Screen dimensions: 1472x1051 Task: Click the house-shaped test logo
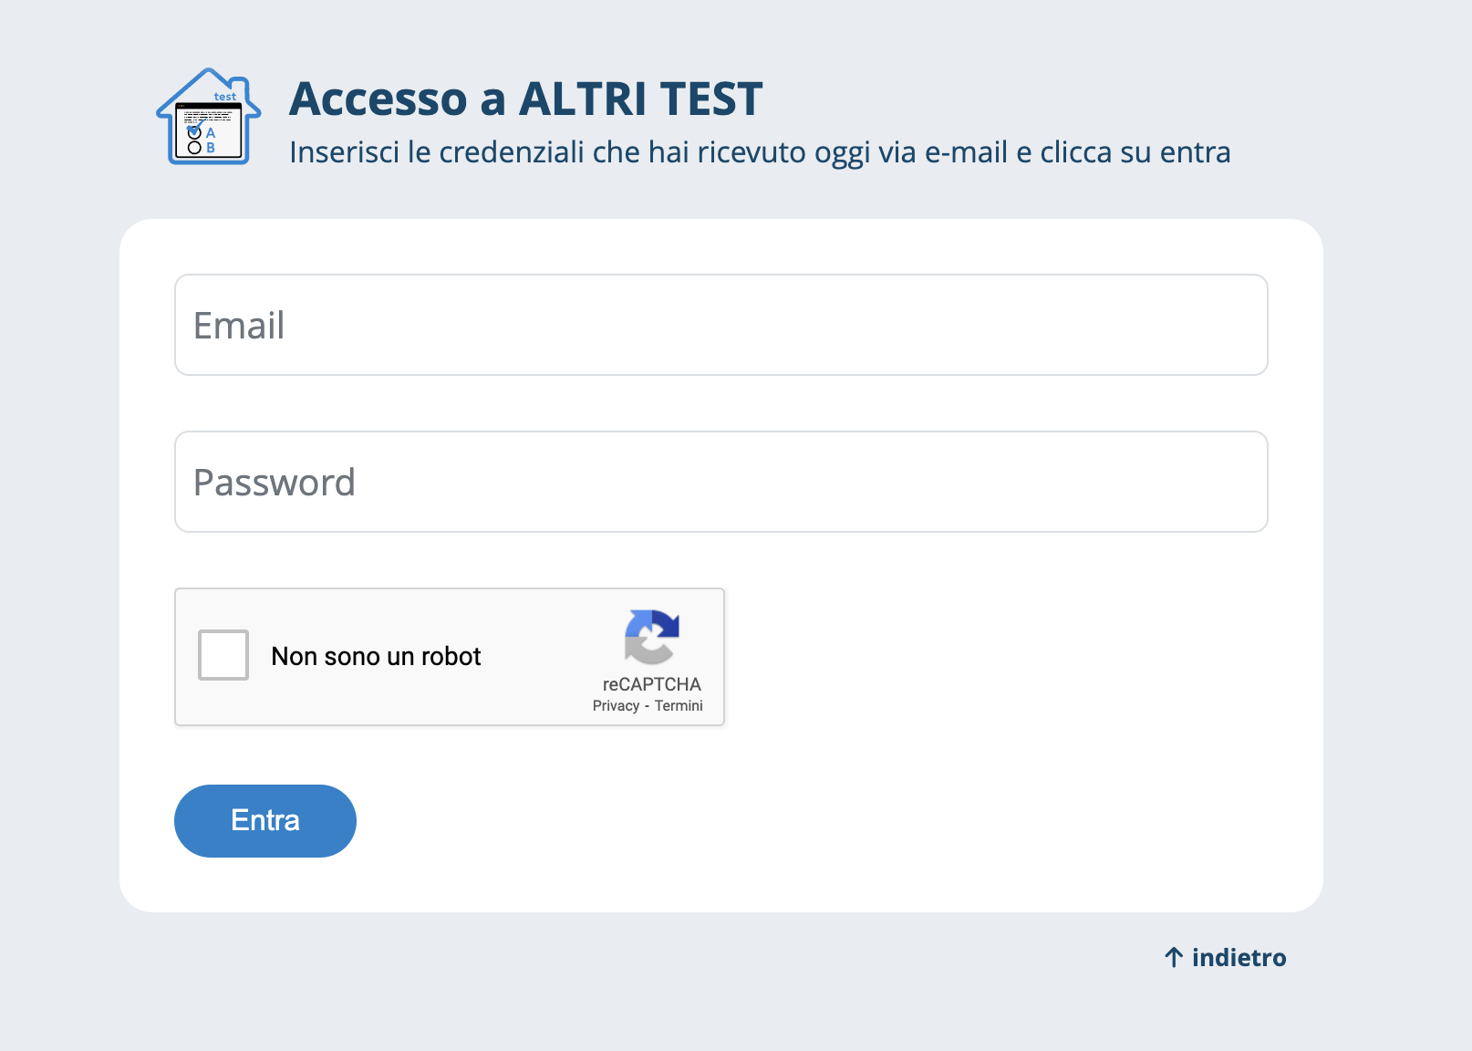pyautogui.click(x=209, y=117)
